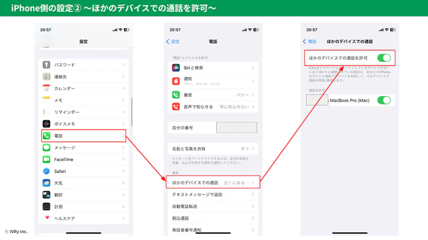This screenshot has height=240, width=428.
Task: Tap the Notes icon next to メモ
Action: point(47,100)
